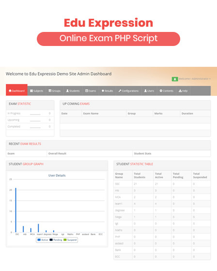The width and height of the screenshot is (217, 271).
Task: Click the mb bar in graph
Action: click(23, 229)
